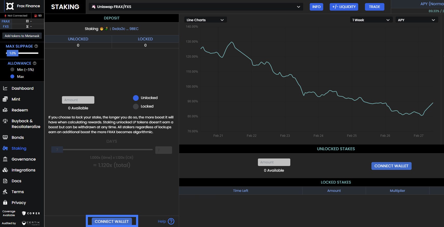
Task: Click the TRADE button
Action: point(374,7)
